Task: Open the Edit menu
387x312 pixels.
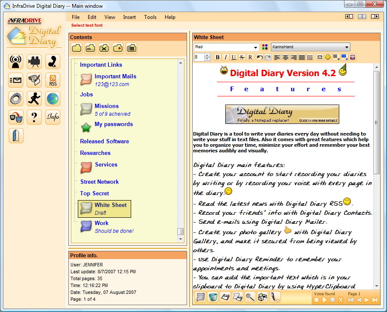Action: click(x=92, y=17)
